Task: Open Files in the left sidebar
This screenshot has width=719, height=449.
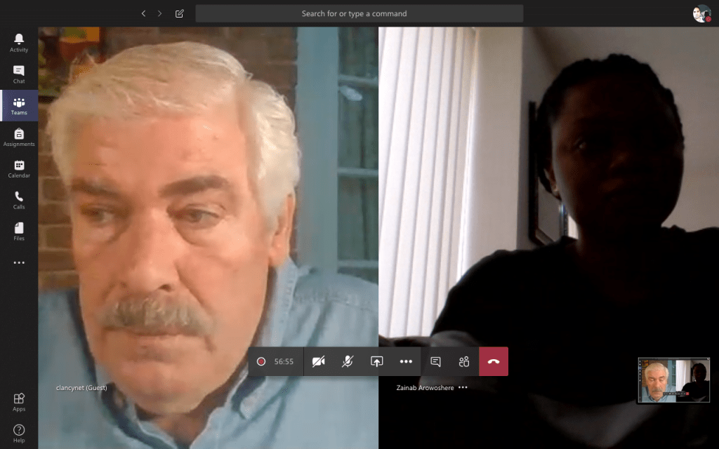Action: tap(19, 232)
